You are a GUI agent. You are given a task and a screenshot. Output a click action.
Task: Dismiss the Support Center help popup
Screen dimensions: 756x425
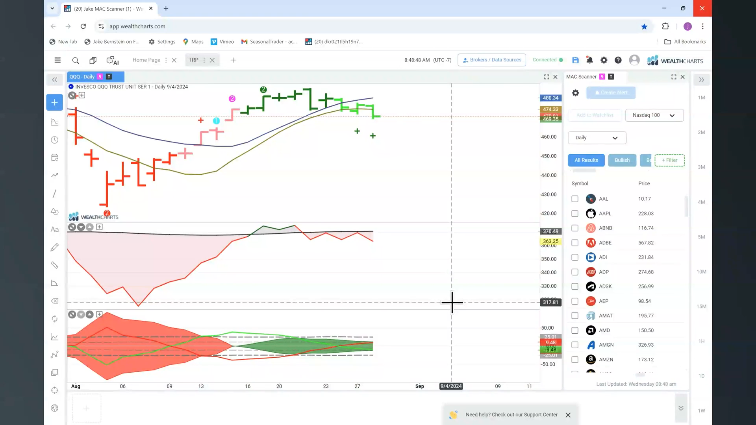(x=568, y=415)
